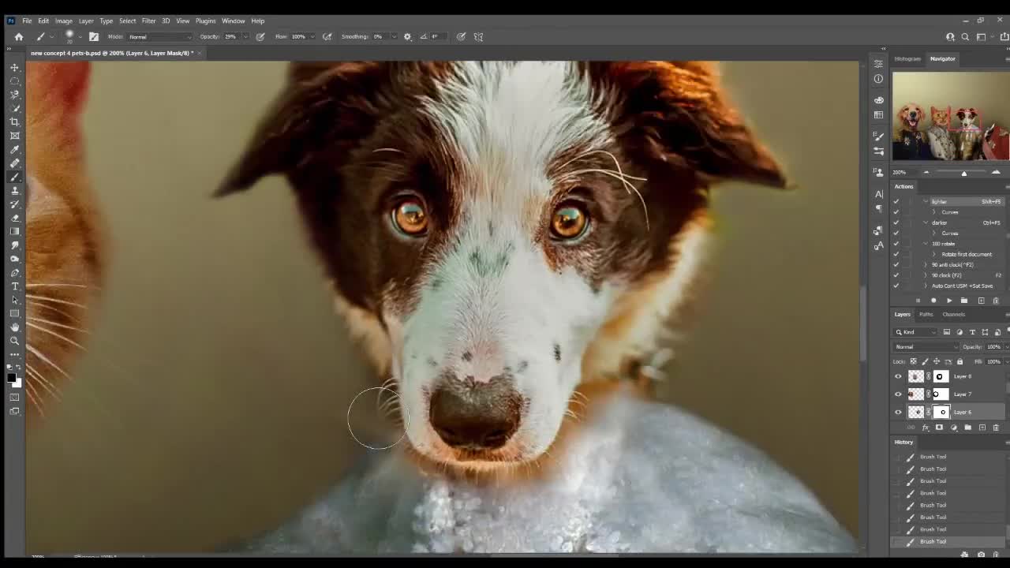Viewport: 1010px width, 568px height.
Task: Open the brush Mode dropdown
Action: coord(160,36)
